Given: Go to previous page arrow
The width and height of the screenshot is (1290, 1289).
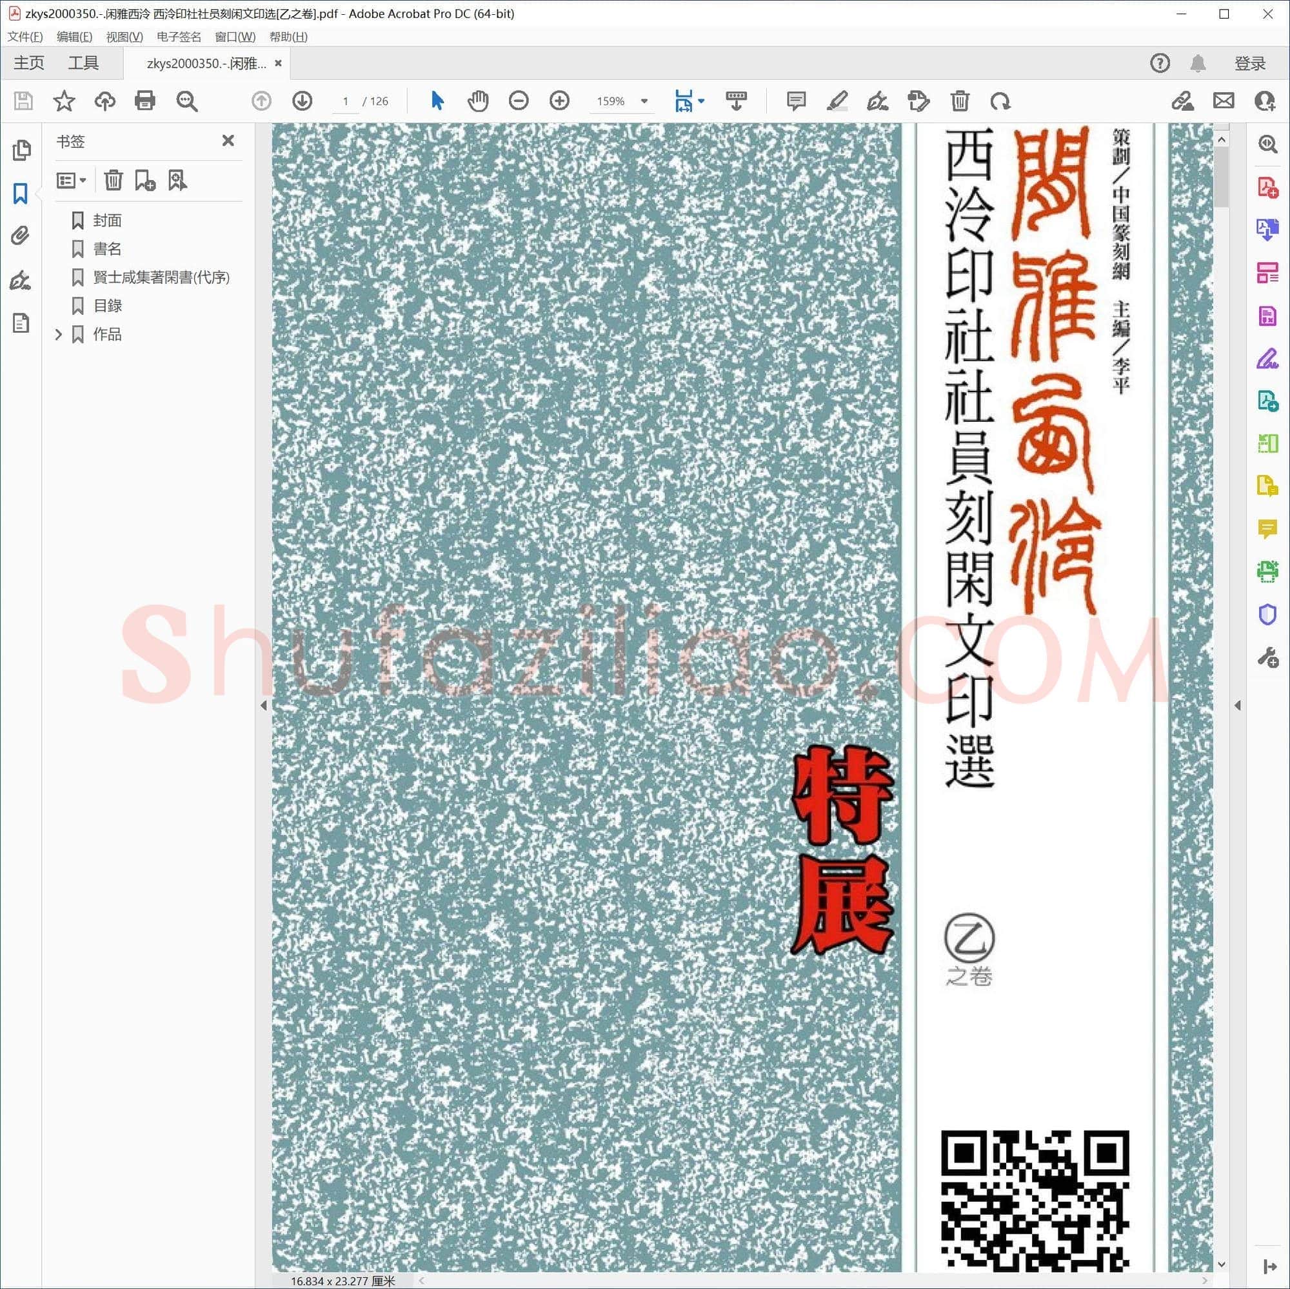Looking at the screenshot, I should click(262, 101).
